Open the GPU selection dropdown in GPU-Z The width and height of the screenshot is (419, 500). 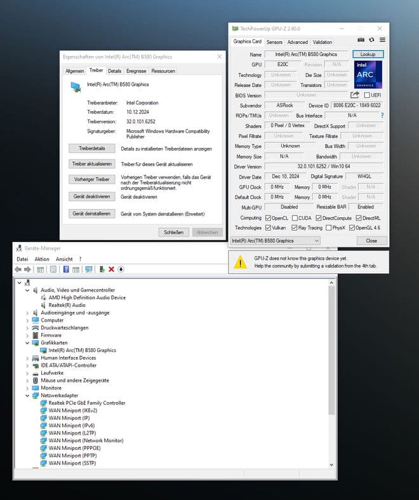tap(274, 241)
